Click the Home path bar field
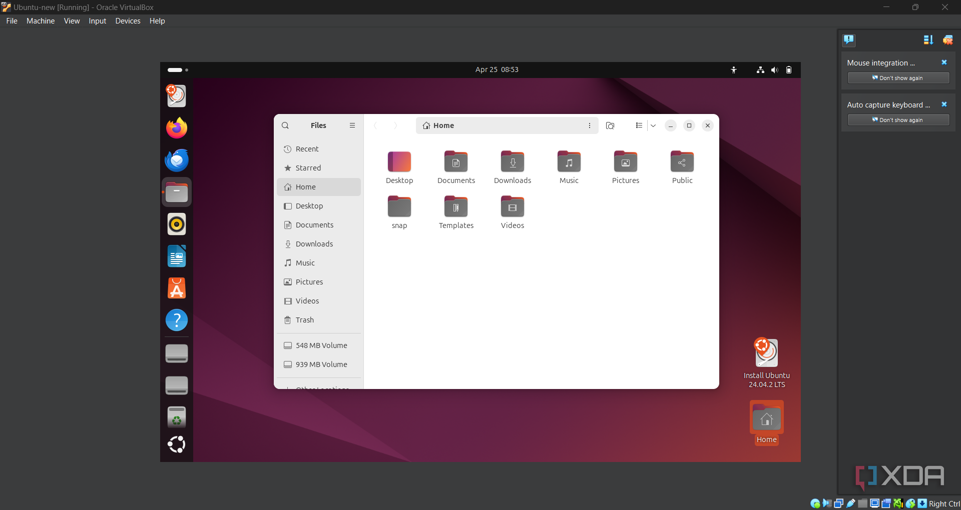This screenshot has width=961, height=510. point(507,125)
